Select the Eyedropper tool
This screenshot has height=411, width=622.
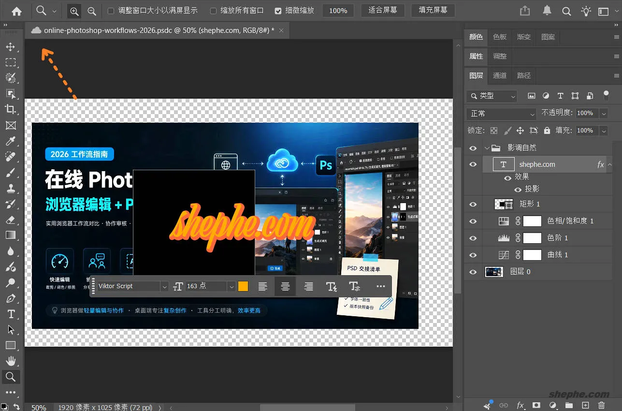pos(10,141)
